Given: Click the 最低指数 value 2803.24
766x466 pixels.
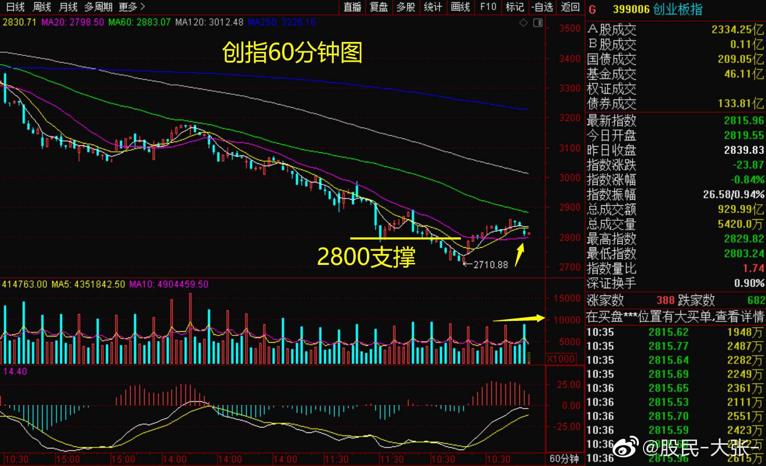Looking at the screenshot, I should [x=744, y=254].
